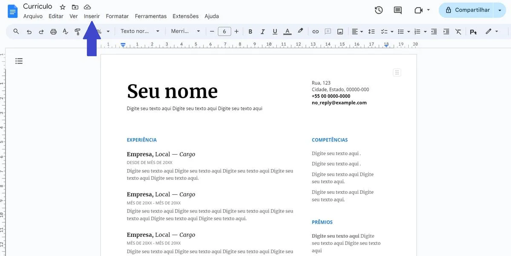
Task: Increase font size with the plus button
Action: (236, 31)
